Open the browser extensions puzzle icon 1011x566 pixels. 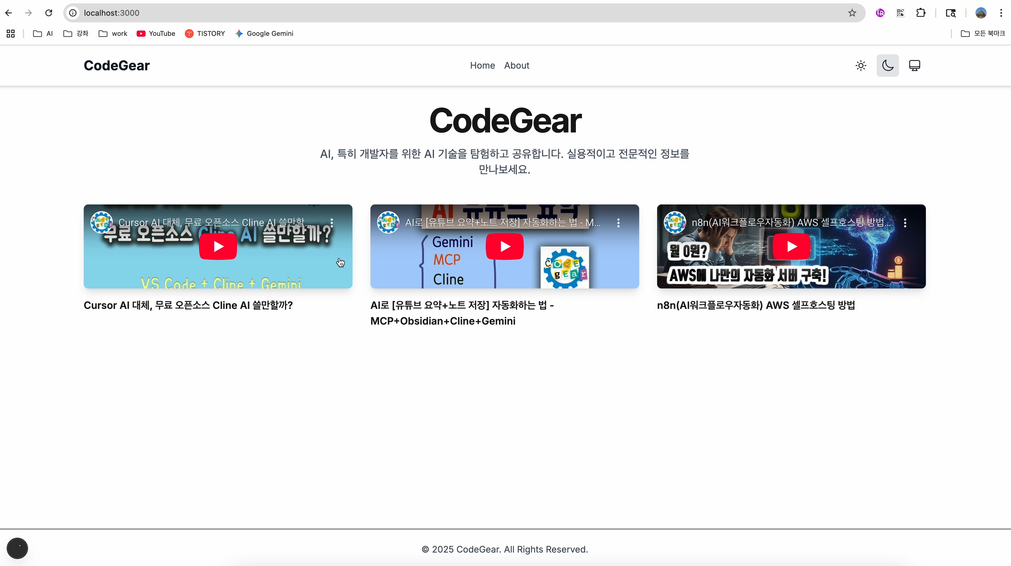tap(921, 13)
